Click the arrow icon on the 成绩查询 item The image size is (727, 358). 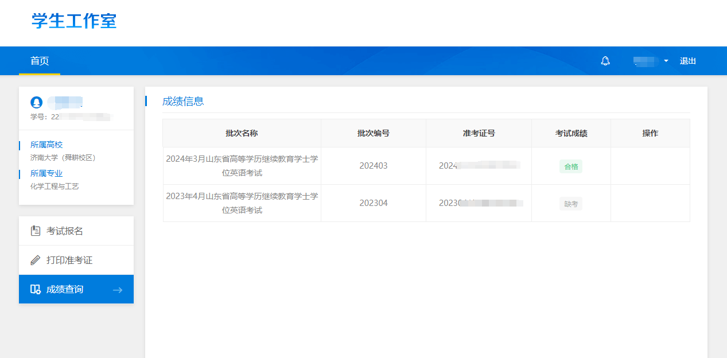click(118, 289)
